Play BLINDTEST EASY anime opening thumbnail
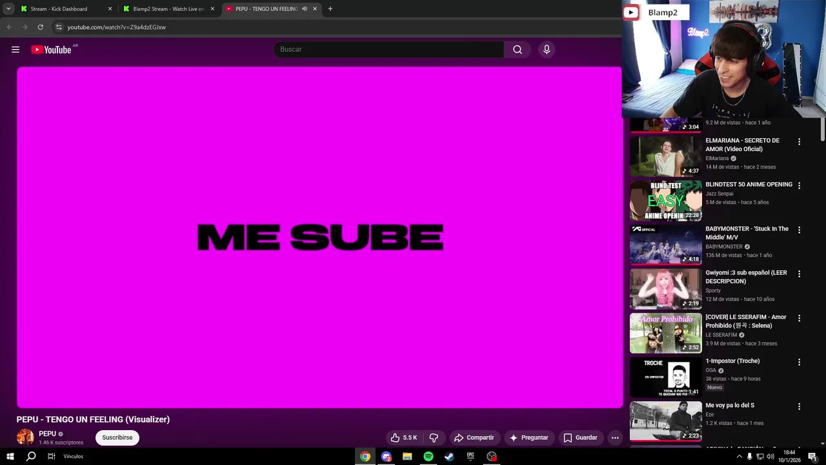Image resolution: width=826 pixels, height=465 pixels. [665, 200]
